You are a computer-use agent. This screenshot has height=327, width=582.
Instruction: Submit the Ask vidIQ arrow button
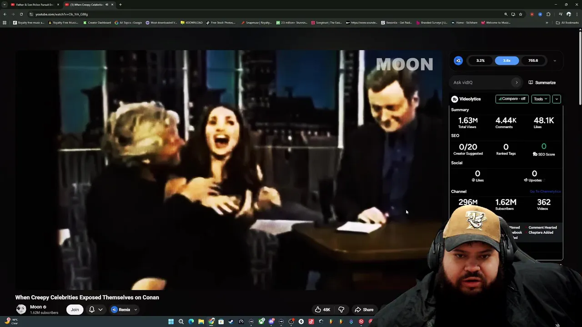coord(517,83)
